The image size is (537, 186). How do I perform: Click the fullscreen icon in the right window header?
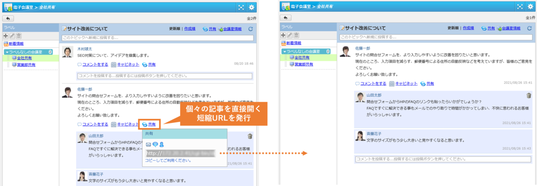(520, 6)
